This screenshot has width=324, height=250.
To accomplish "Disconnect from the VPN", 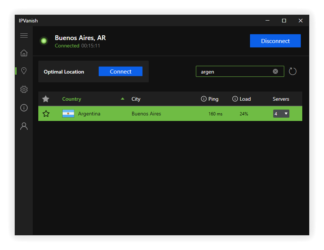I will (x=275, y=41).
